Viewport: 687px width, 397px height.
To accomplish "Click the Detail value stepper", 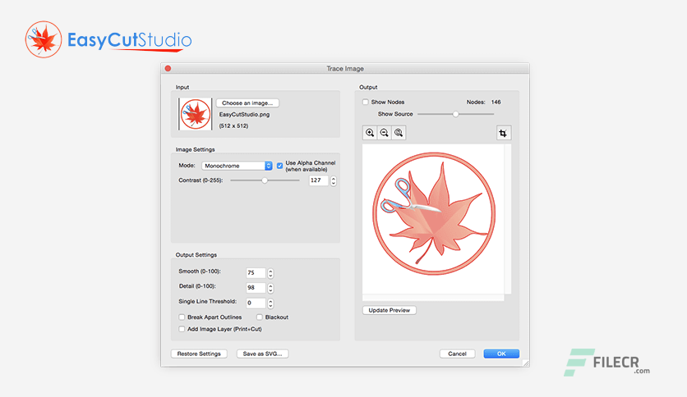I will [270, 288].
